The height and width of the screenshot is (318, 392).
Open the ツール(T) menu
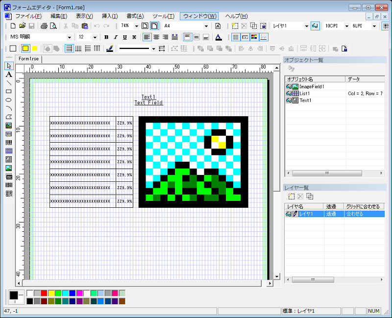click(164, 16)
